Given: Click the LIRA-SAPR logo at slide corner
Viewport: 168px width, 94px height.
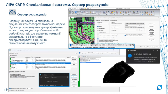Looking at the screenshot, I should coord(159,87).
